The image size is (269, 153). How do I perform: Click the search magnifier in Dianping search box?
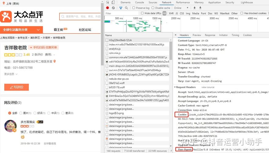click(63, 17)
